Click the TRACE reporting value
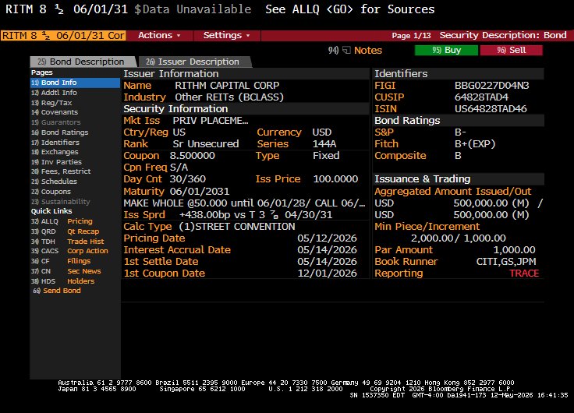 (524, 274)
